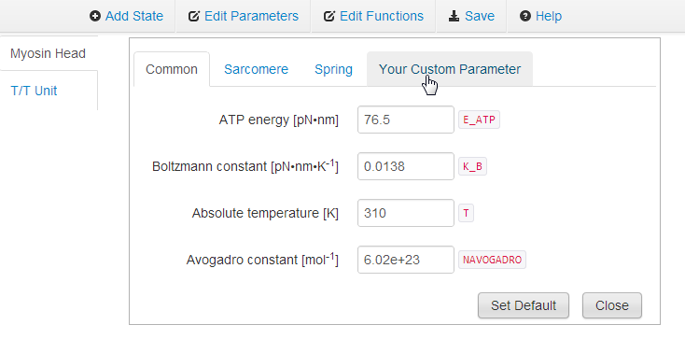The image size is (685, 339).
Task: Switch to the Spring tab
Action: (x=333, y=69)
